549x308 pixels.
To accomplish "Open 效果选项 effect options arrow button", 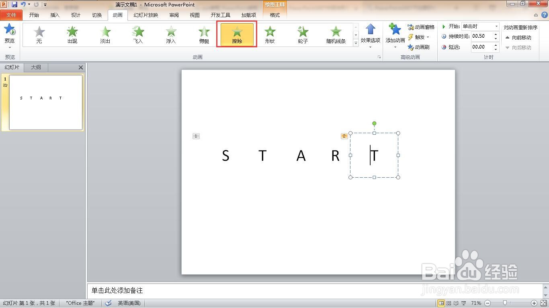I will point(370,36).
